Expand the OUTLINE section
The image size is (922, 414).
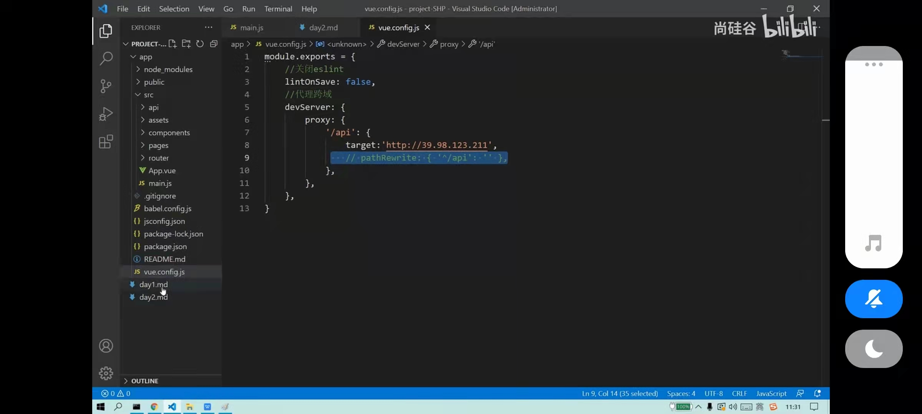144,381
